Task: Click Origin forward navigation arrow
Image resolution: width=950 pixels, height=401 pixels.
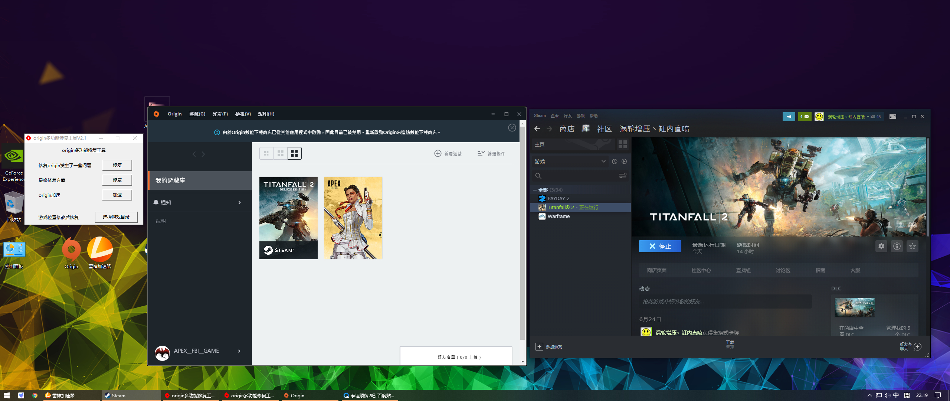Action: click(x=203, y=154)
